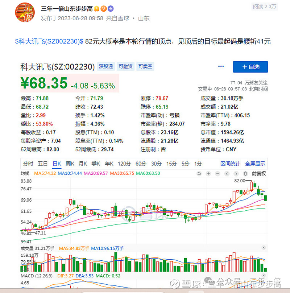Click the 成交额：21.02亿 value
The image size is (290, 293).
tap(219, 107)
